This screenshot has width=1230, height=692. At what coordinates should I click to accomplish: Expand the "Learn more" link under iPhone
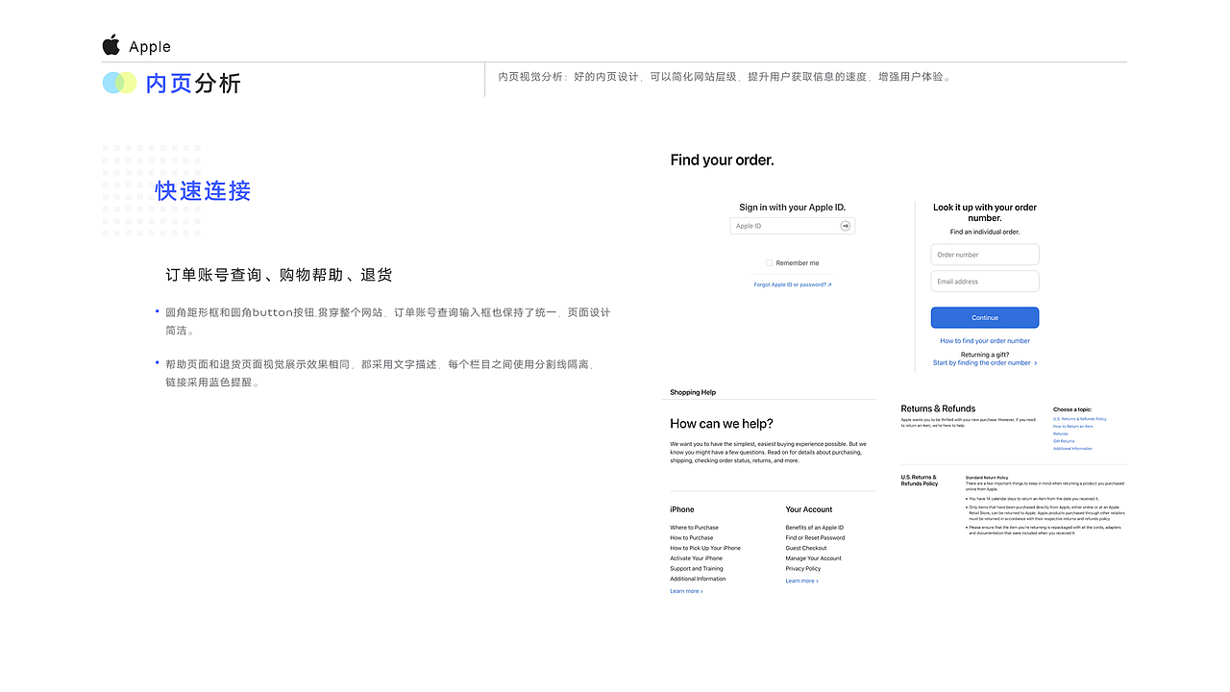[686, 590]
